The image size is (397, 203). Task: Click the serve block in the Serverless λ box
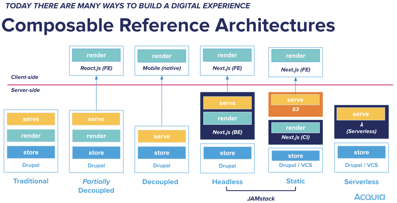[361, 114]
